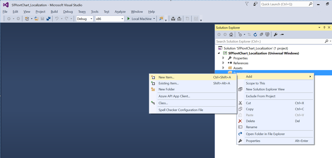Click the Visual Studio logo icon
This screenshot has width=332, height=158.
pos(6,5)
